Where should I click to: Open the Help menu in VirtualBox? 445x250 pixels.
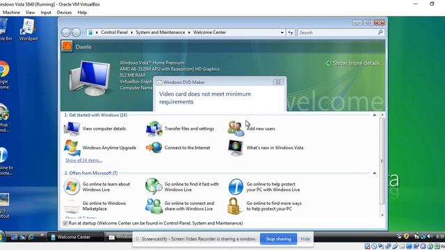[82, 12]
